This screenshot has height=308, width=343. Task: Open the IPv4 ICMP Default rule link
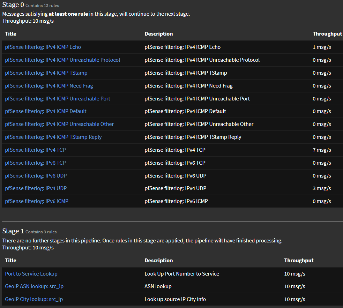46,111
